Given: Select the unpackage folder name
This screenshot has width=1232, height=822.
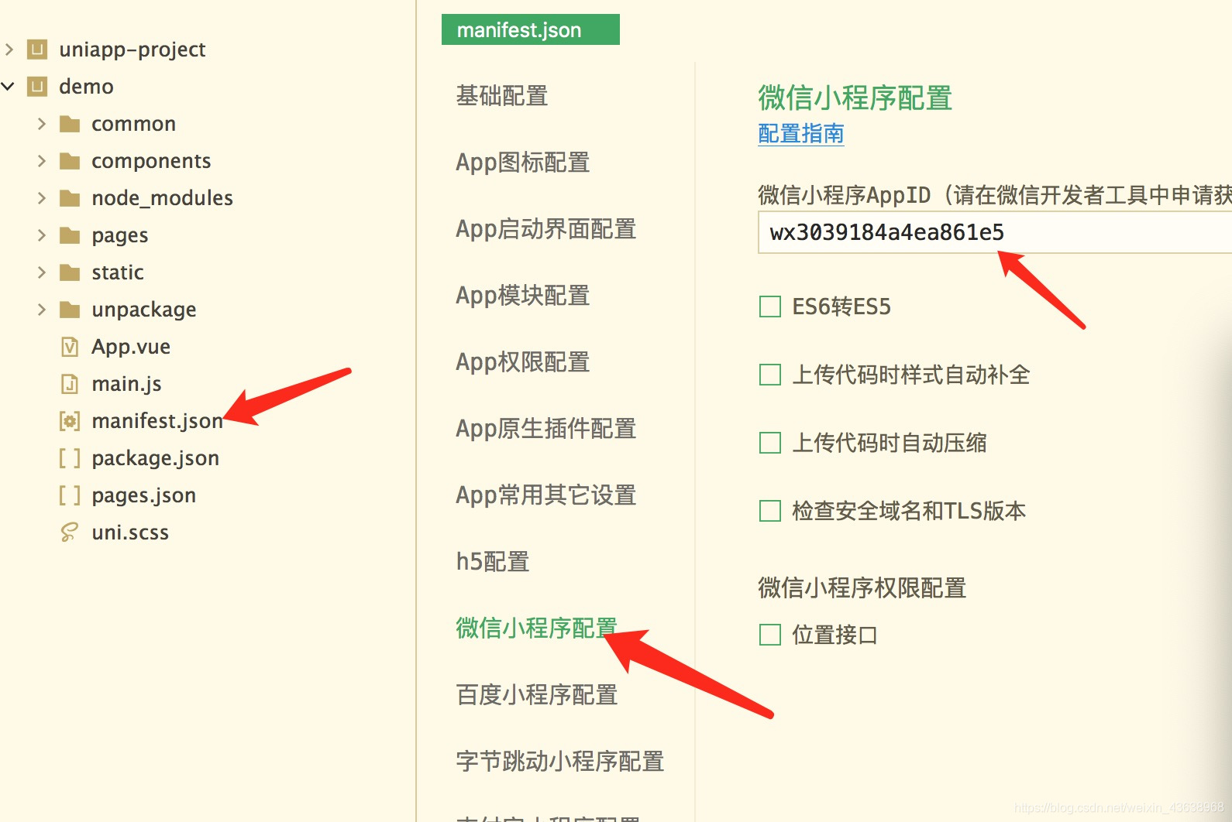Looking at the screenshot, I should 144,310.
